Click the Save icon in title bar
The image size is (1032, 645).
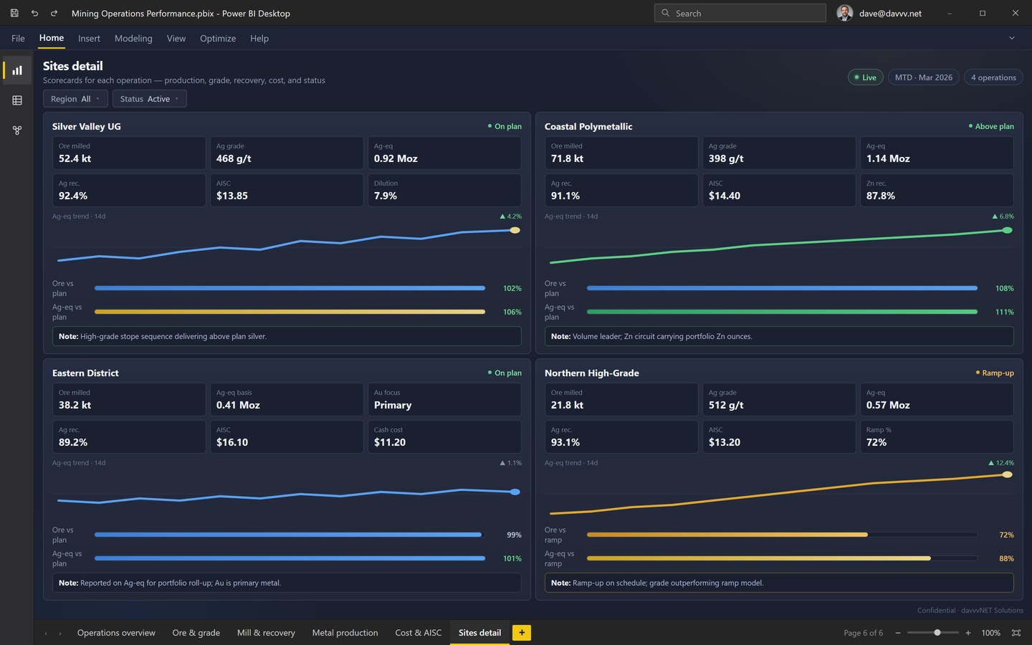pyautogui.click(x=14, y=13)
